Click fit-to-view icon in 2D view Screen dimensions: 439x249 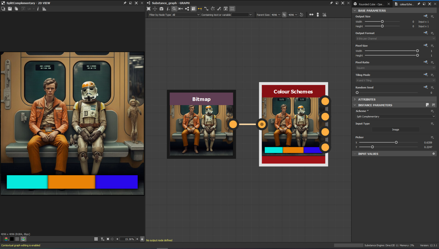[108, 239]
